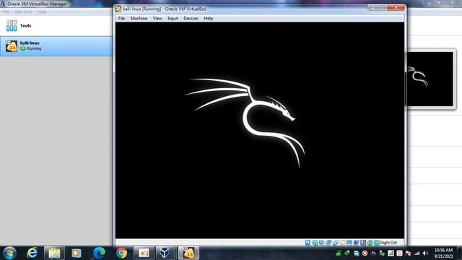The width and height of the screenshot is (462, 260).
Task: Click the Right Ctrl host key label
Action: click(x=388, y=243)
